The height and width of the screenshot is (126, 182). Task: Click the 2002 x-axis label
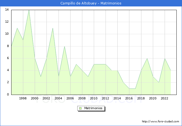46,98
